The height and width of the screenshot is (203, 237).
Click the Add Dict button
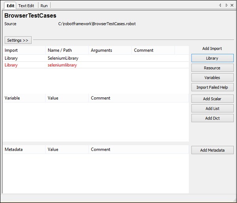click(212, 118)
